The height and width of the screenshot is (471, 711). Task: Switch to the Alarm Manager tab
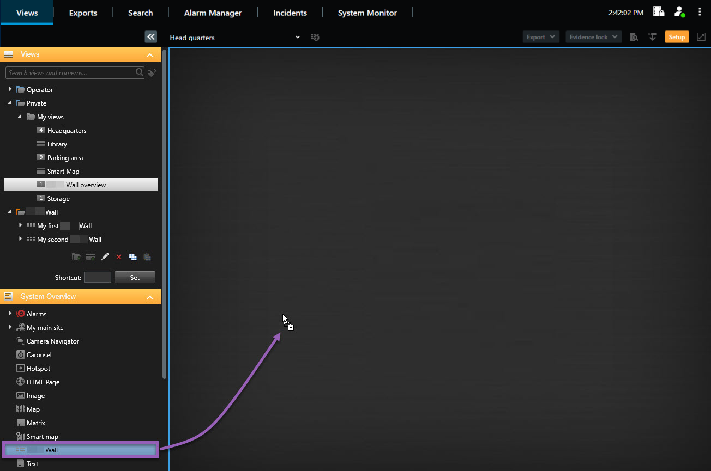[x=213, y=13]
